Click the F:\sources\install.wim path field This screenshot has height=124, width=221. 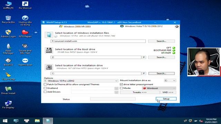(98, 41)
